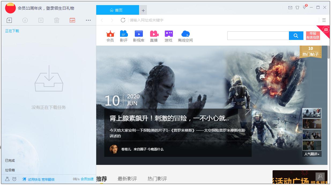Expand the more options ellipsis in toolbar
The image size is (331, 185).
88,20
